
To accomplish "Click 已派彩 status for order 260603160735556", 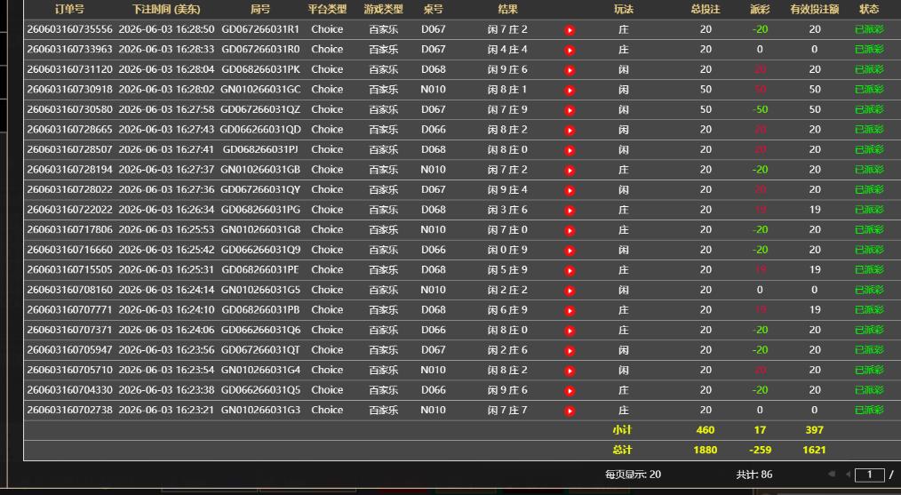I will [x=869, y=29].
